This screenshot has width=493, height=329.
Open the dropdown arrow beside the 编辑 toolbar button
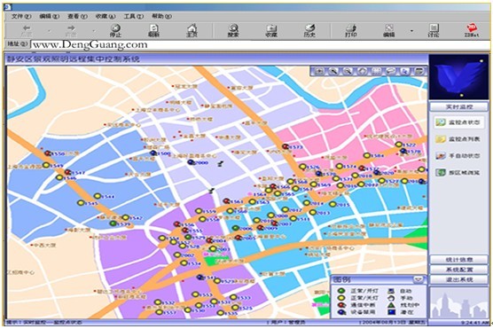(x=411, y=31)
